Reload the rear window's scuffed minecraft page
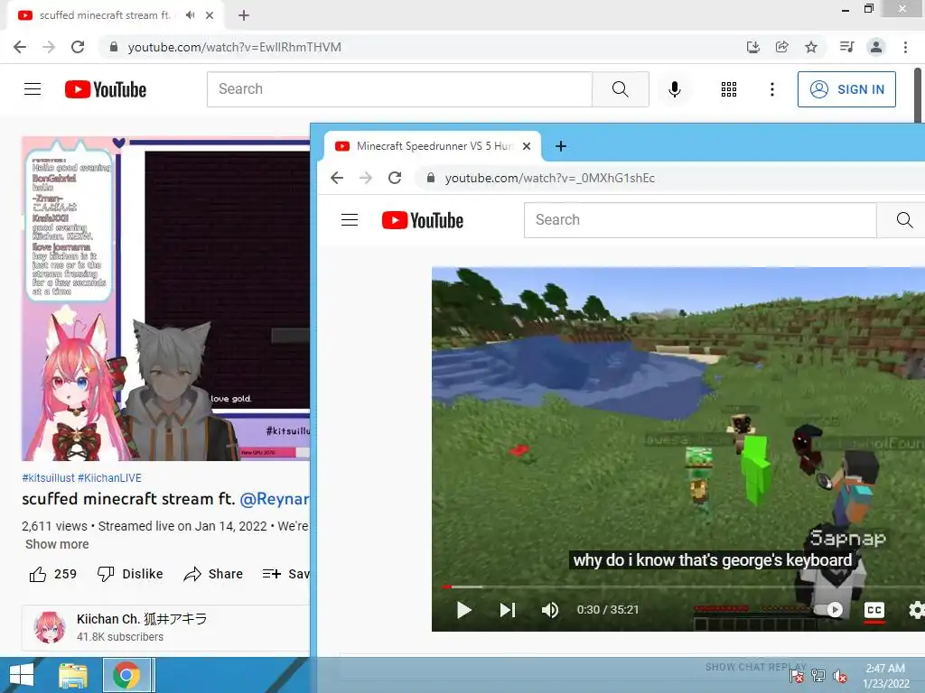 [x=78, y=47]
